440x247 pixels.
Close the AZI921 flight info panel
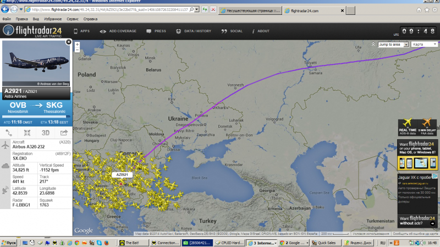tap(68, 42)
